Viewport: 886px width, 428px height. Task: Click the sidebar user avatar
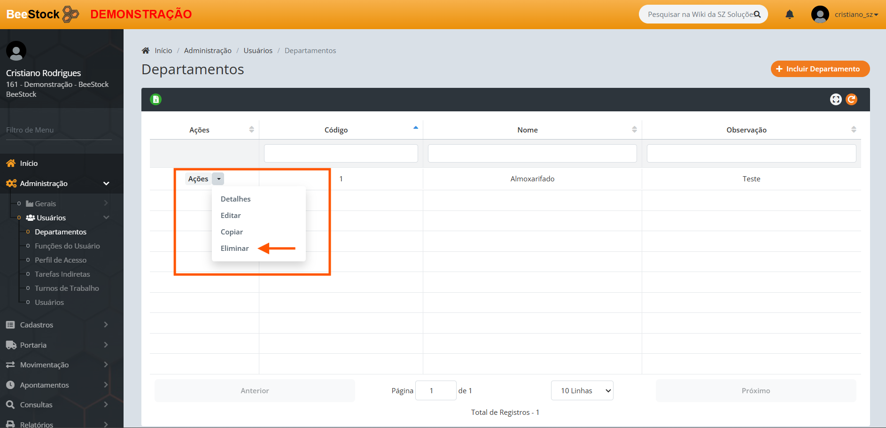tap(16, 51)
